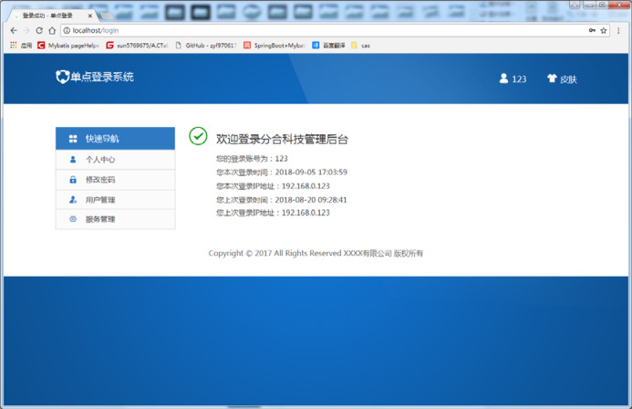632x409 pixels.
Task: Open 服务管理 sidebar entry
Action: pyautogui.click(x=115, y=219)
